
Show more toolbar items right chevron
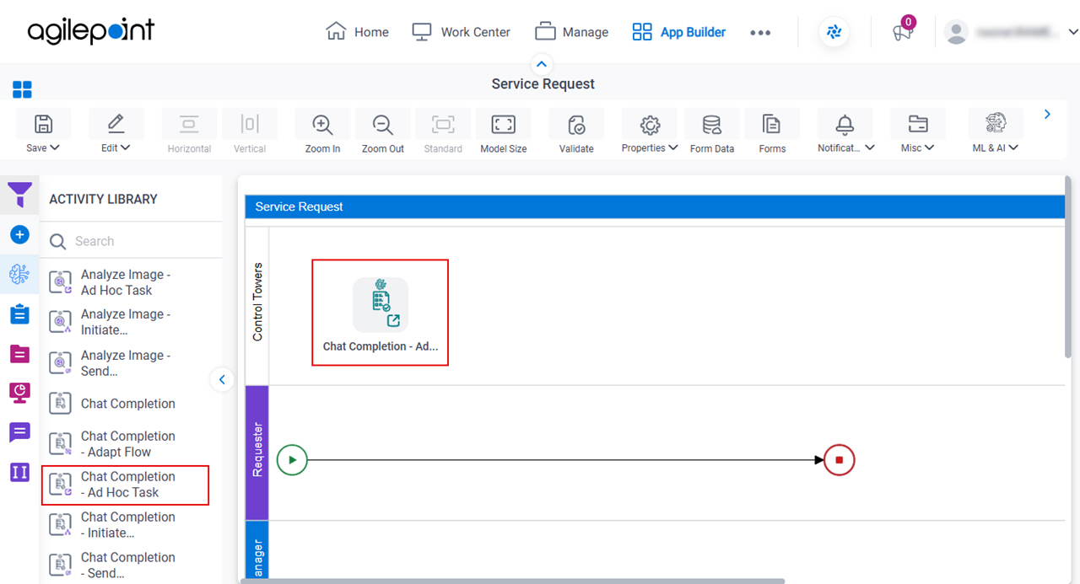[x=1047, y=114]
